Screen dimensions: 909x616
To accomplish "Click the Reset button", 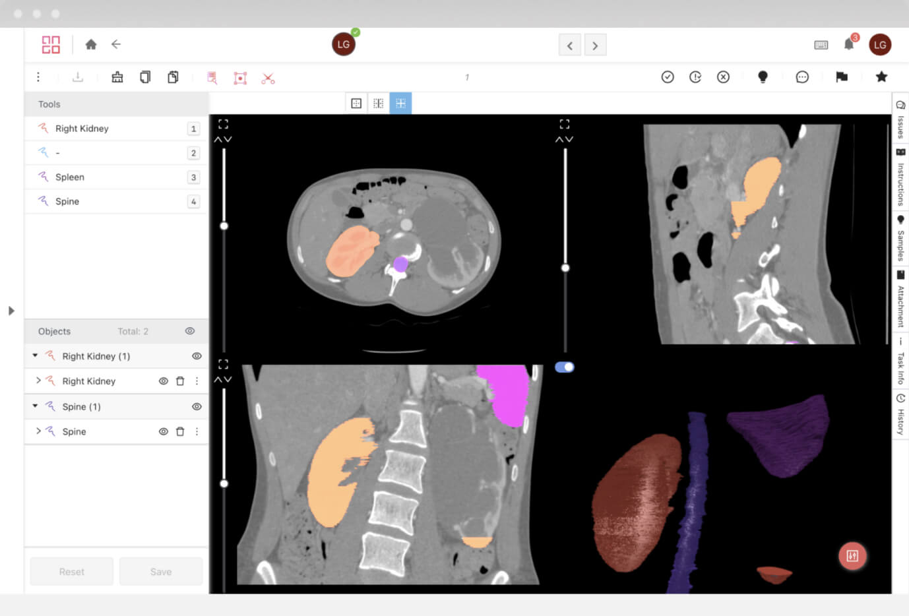I will point(72,572).
